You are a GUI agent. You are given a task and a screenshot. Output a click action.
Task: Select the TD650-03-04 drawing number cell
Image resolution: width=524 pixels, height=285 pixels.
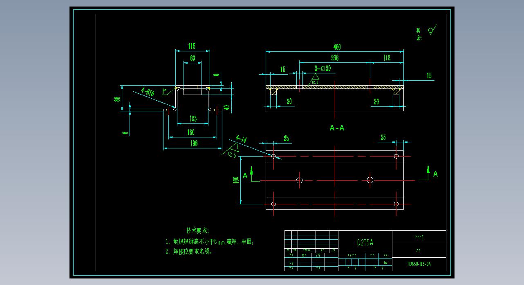tap(419, 264)
